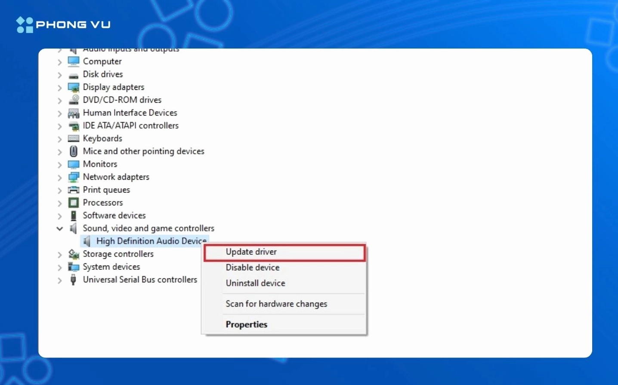Expand the Keyboards node
Viewport: 618px width, 385px height.
pyautogui.click(x=59, y=139)
